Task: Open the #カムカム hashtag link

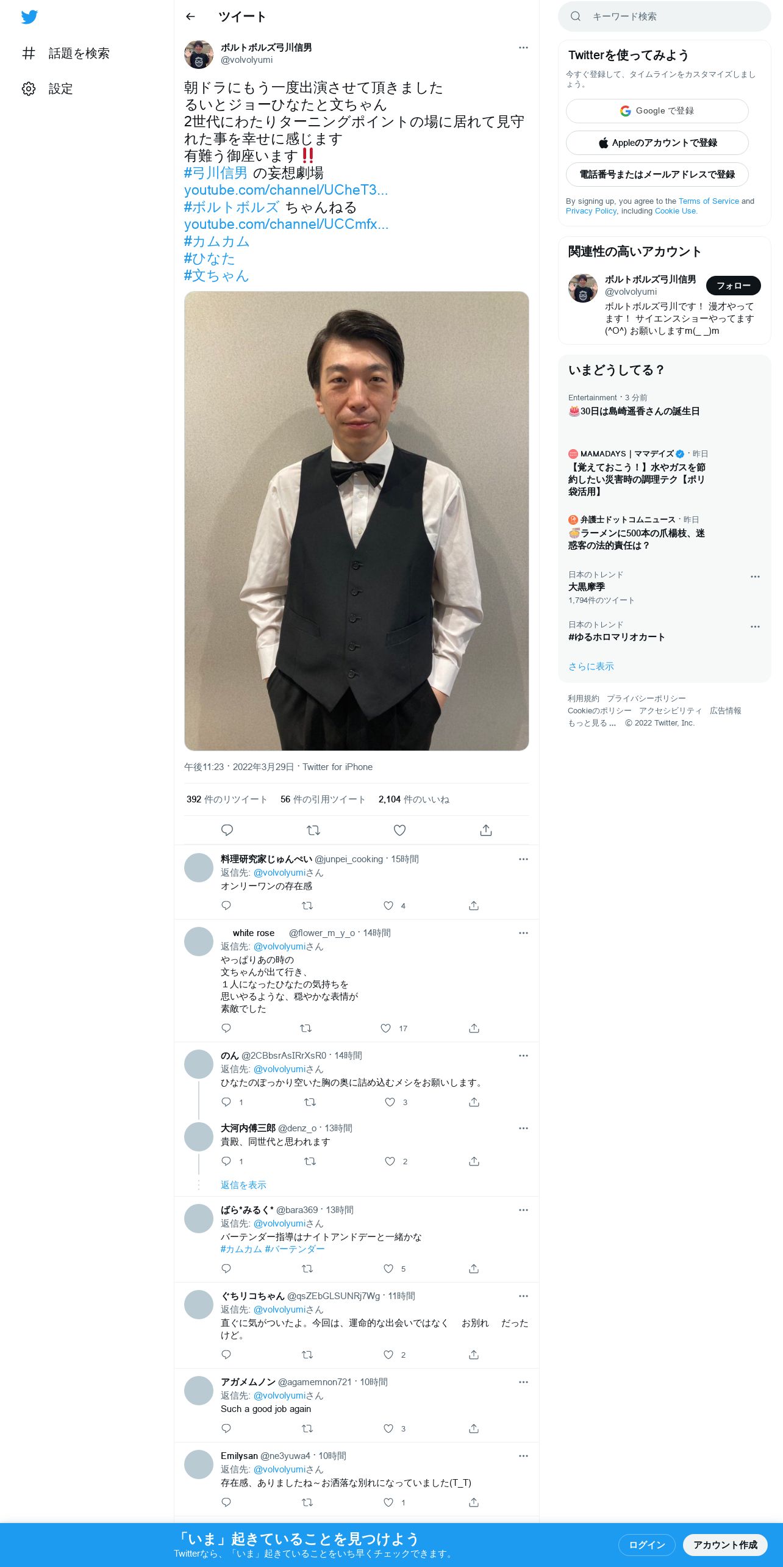Action: (x=217, y=242)
